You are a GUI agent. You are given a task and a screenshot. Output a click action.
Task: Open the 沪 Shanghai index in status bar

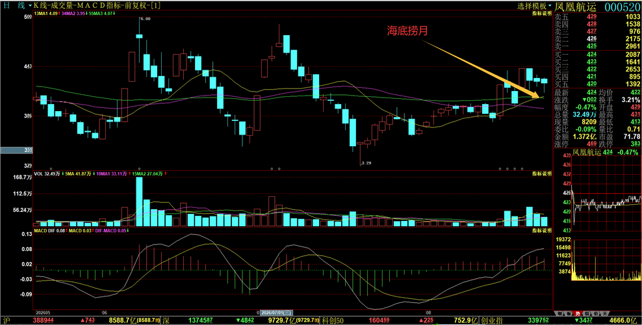click(6, 320)
